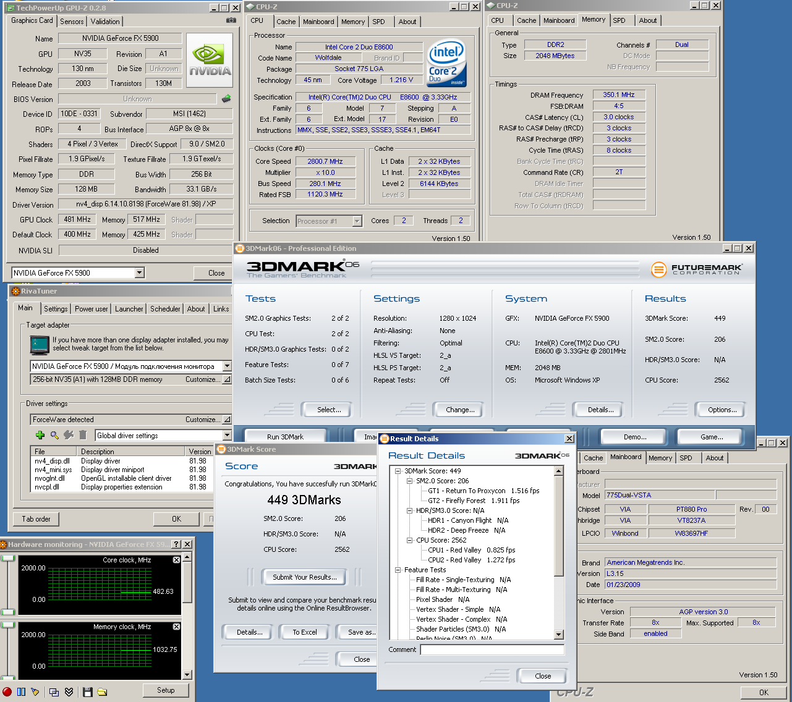Image resolution: width=792 pixels, height=702 pixels.
Task: Click the Run 3DMark button
Action: pyautogui.click(x=286, y=437)
